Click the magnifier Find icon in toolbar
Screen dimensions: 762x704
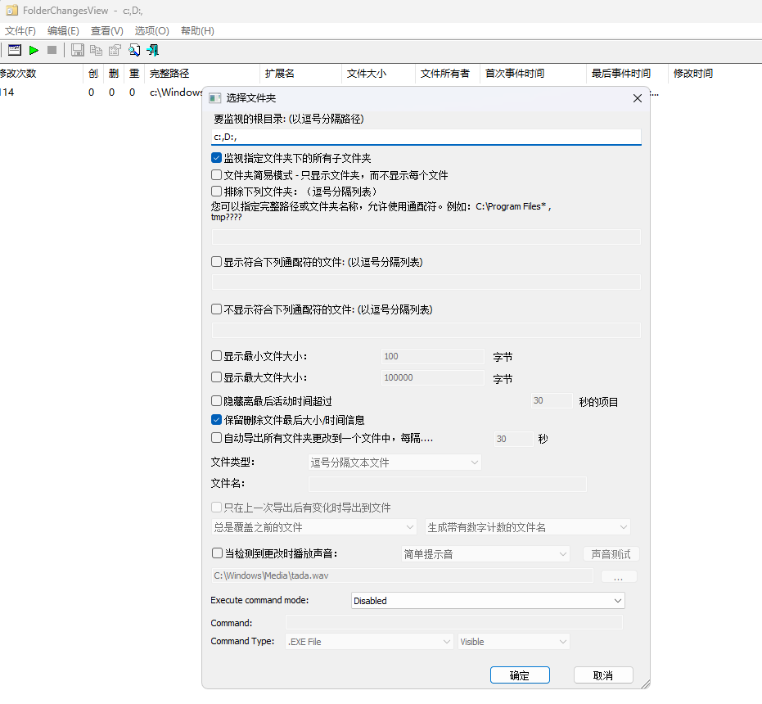pyautogui.click(x=133, y=50)
